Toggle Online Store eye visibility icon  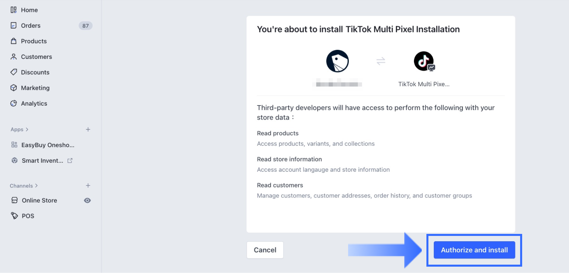coord(87,200)
